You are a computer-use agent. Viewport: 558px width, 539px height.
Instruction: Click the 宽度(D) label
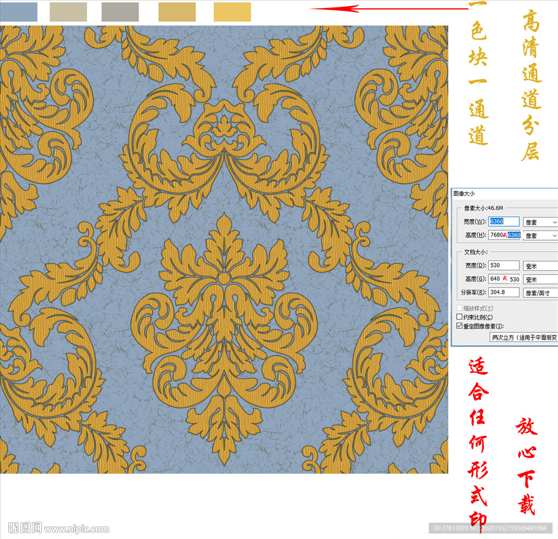point(476,265)
